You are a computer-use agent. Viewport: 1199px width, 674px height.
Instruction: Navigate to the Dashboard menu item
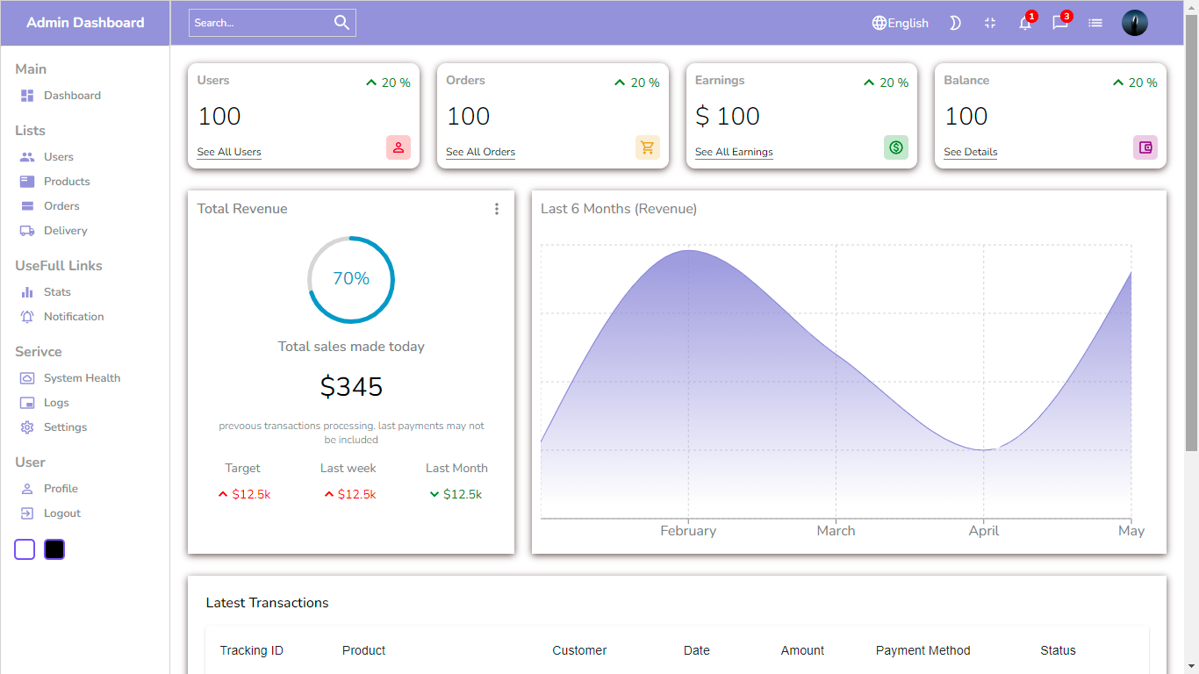(72, 95)
